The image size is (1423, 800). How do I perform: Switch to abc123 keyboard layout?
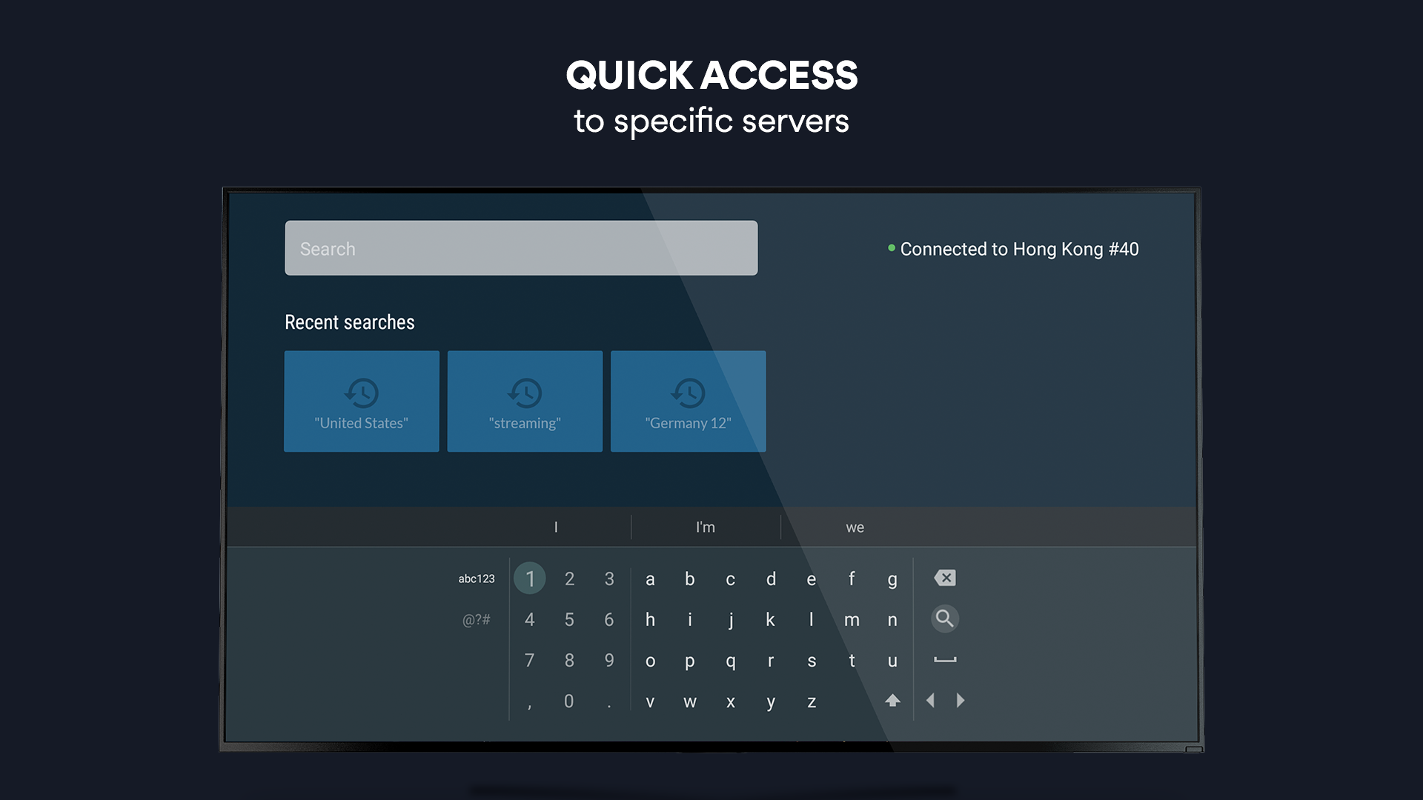pos(476,579)
